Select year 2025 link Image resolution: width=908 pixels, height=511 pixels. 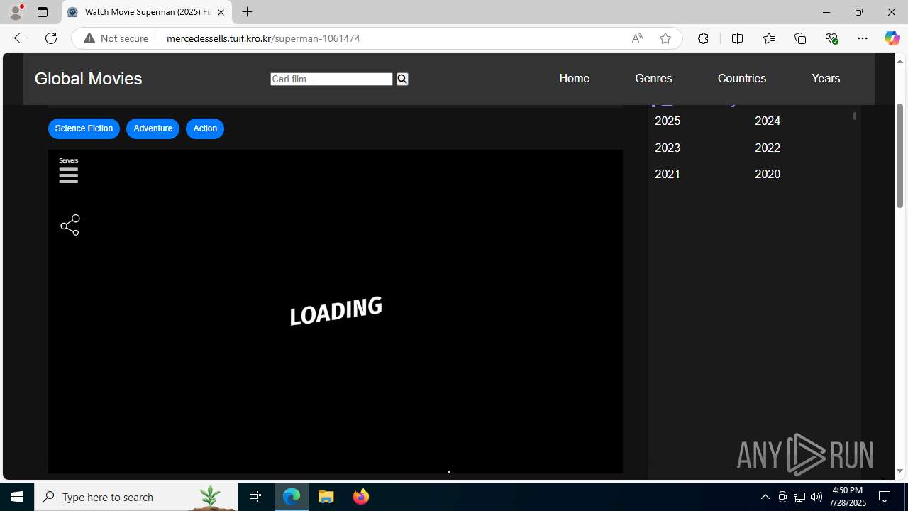(668, 121)
